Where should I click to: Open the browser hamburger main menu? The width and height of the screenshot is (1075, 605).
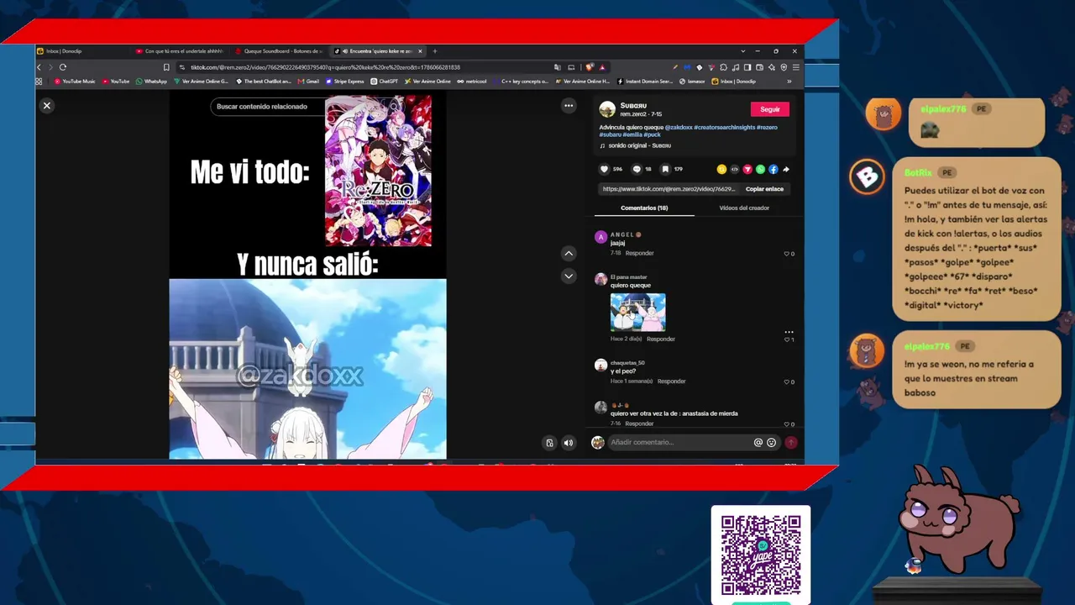tap(796, 67)
